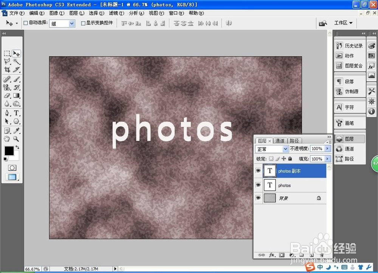Open Go to Bridge icon

coord(323,23)
